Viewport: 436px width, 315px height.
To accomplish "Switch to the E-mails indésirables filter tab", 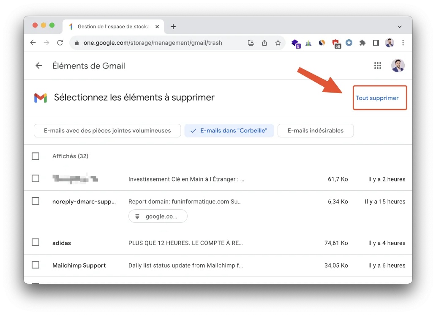I will (x=316, y=130).
